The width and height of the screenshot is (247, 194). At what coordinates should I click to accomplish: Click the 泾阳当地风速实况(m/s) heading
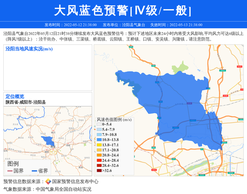(x=29, y=49)
